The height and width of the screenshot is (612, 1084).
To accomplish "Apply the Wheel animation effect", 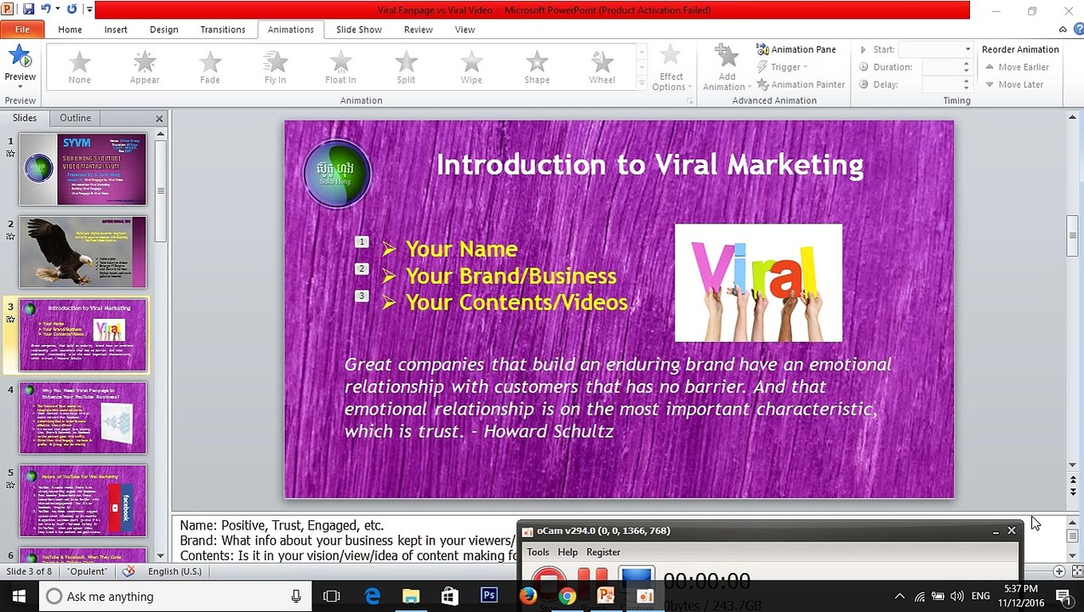I will 602,67.
